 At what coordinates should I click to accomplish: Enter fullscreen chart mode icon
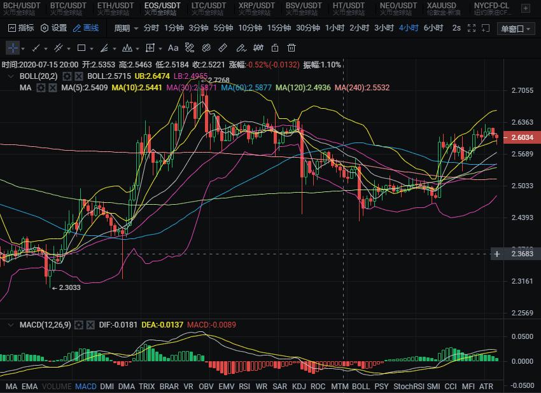point(472,28)
